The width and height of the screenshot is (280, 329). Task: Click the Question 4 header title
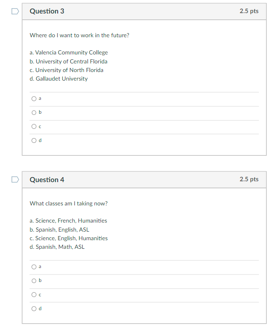point(47,180)
